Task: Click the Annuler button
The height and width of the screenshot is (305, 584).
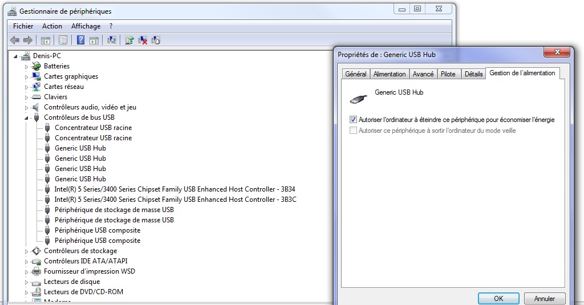Action: click(x=545, y=298)
